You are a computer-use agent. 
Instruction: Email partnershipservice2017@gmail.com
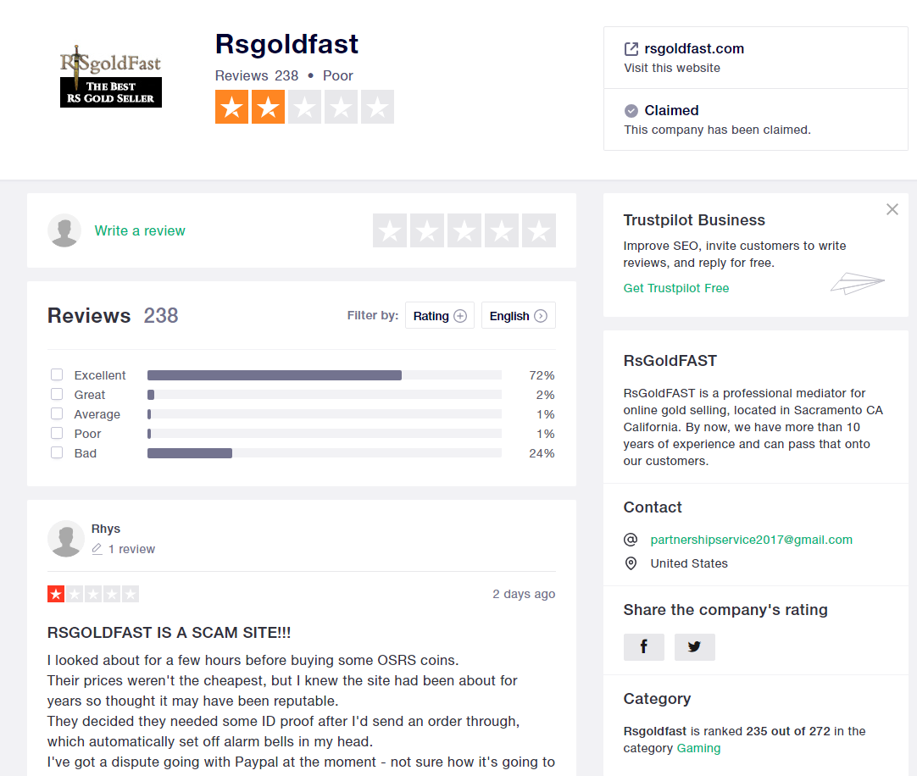(x=752, y=540)
